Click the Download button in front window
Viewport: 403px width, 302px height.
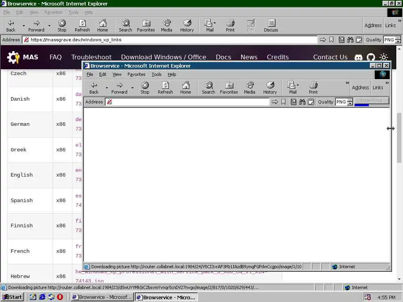point(372,102)
